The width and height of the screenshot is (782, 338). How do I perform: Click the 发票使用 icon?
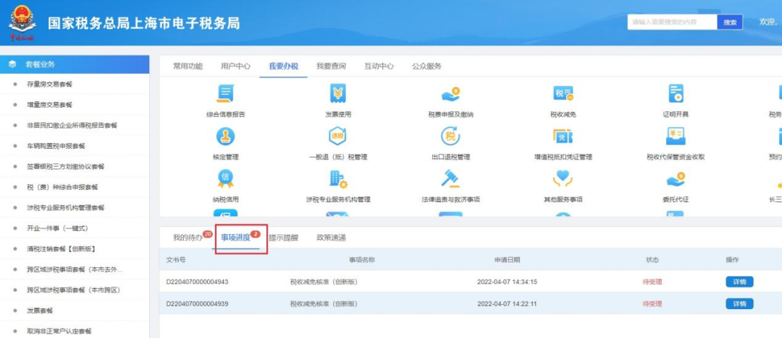337,94
